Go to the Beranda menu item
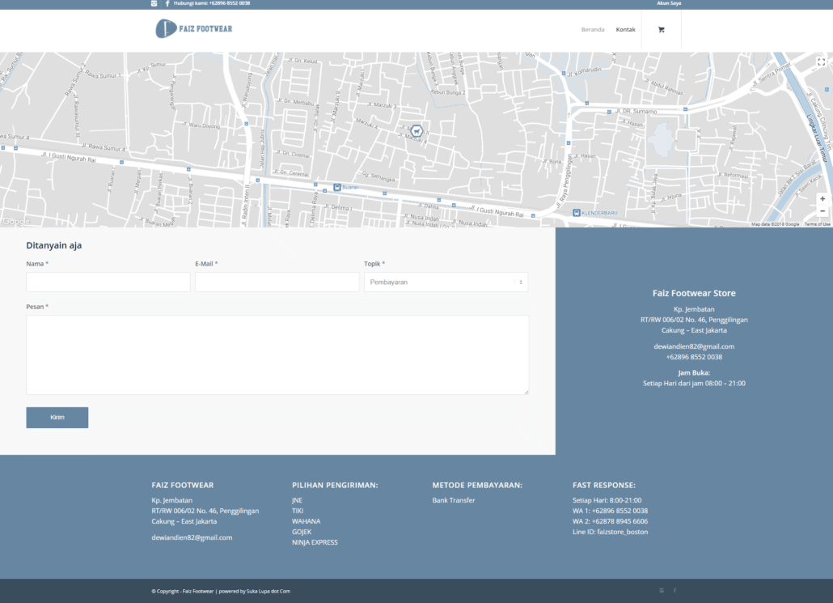 coord(592,30)
